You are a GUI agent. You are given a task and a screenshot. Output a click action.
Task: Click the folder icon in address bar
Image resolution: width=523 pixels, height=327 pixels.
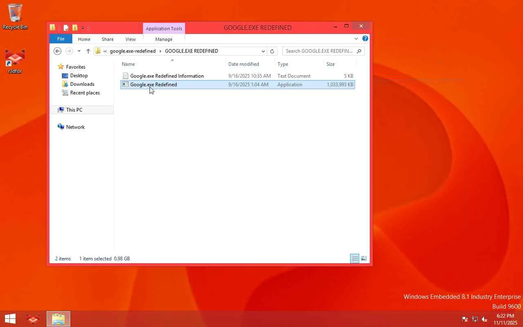(98, 51)
